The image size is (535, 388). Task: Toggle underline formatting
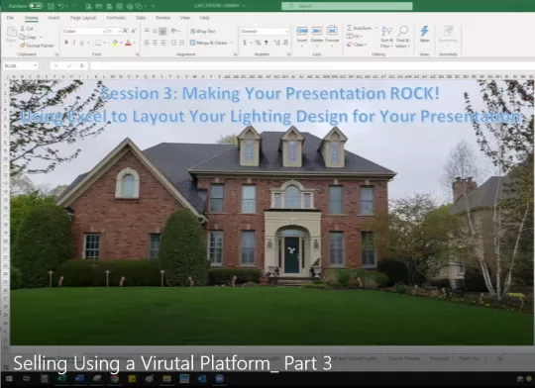81,43
